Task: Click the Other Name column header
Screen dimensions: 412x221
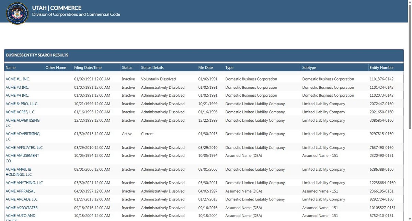Action: pos(56,67)
